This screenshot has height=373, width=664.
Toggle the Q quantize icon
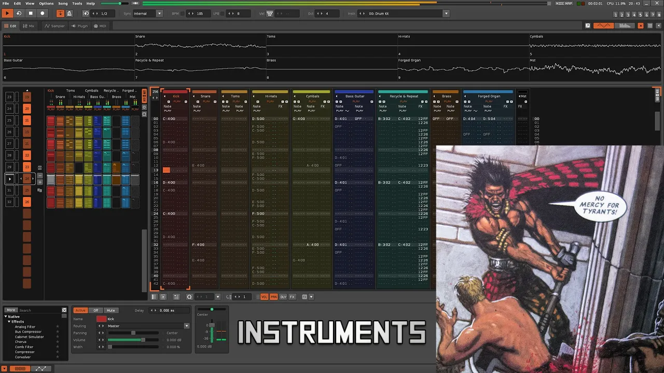[189, 297]
